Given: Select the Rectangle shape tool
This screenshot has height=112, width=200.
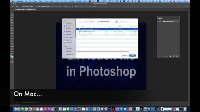Looking at the screenshot, I should coord(12,44).
